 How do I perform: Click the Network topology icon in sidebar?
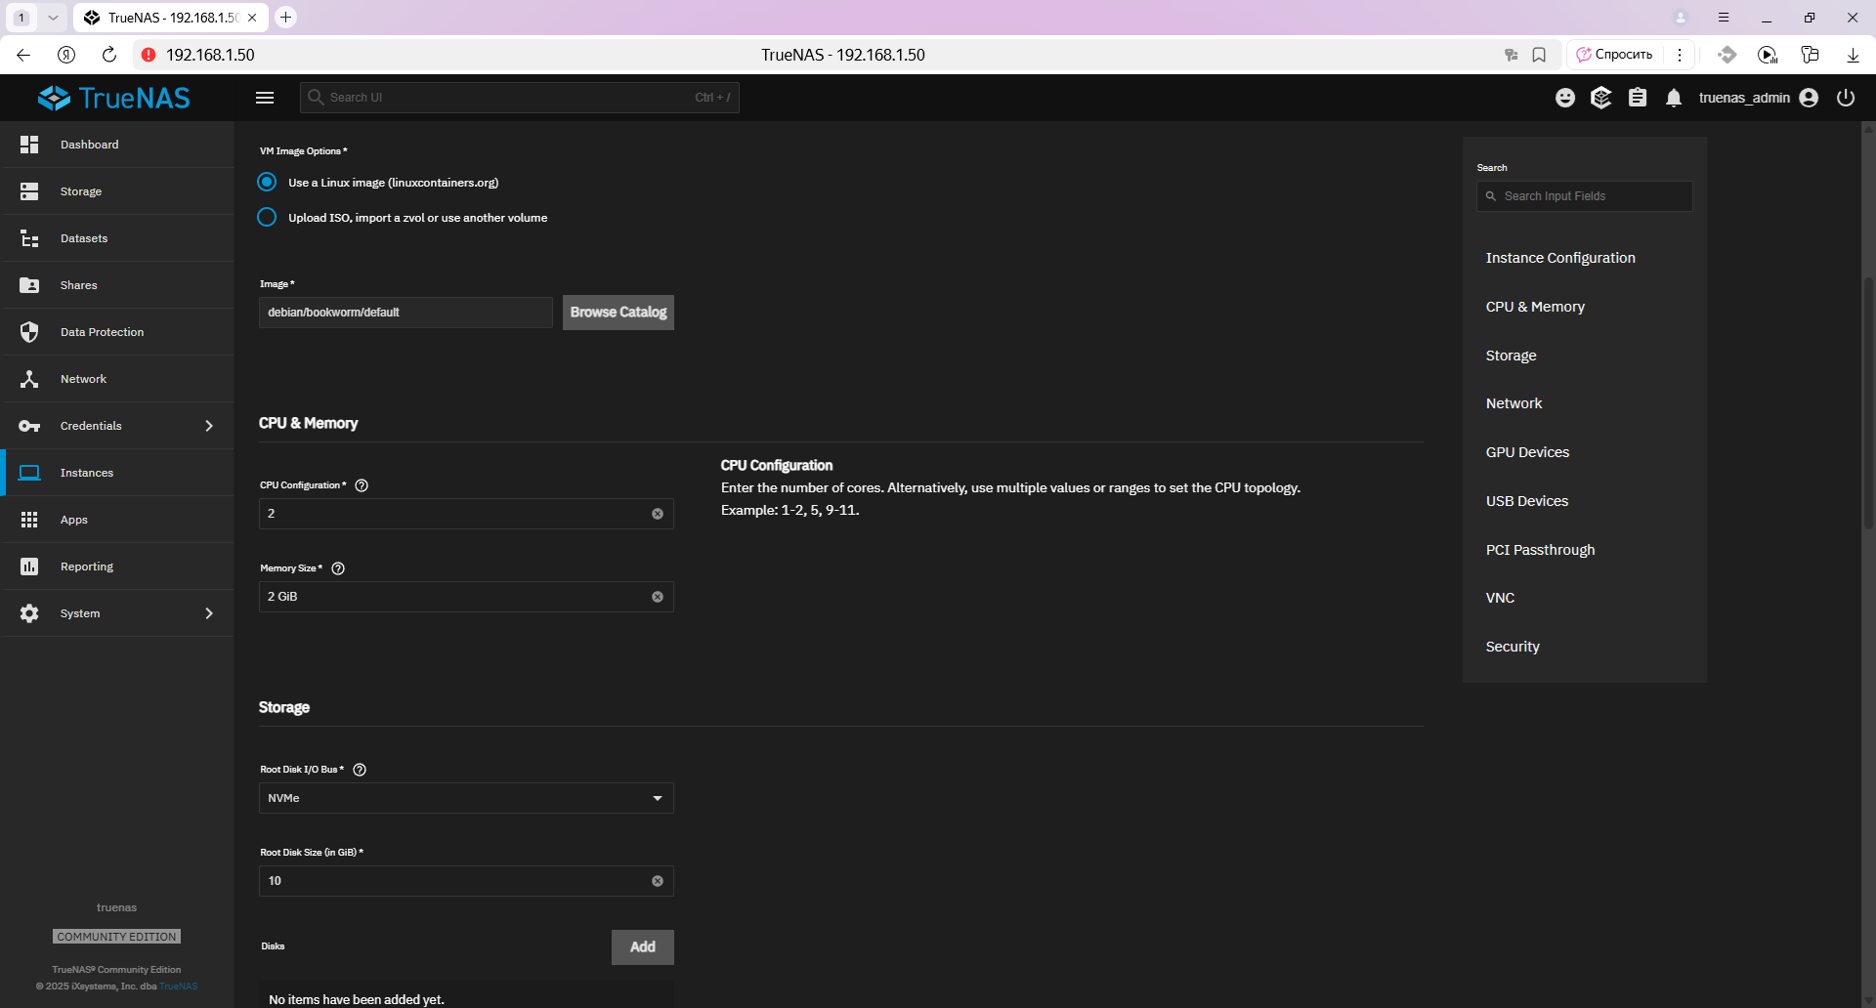click(x=29, y=379)
